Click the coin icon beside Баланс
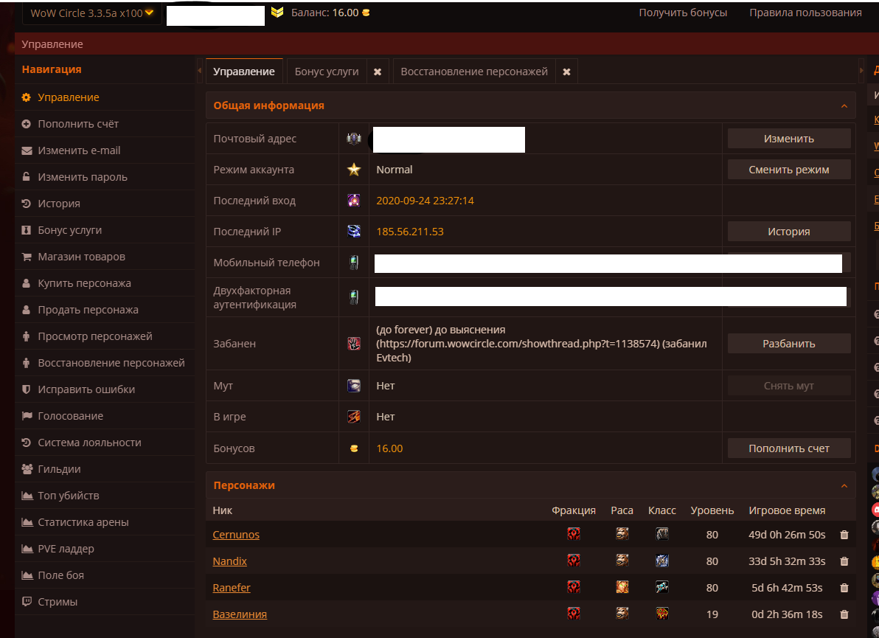 pyautogui.click(x=366, y=13)
